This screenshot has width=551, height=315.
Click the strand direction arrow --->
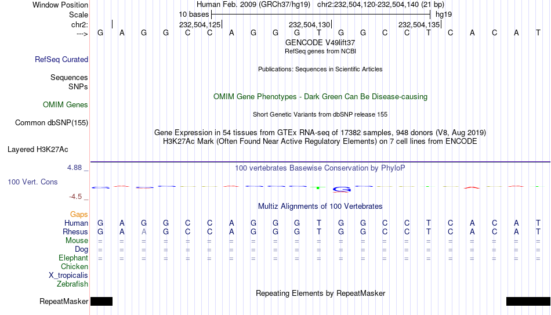82,34
